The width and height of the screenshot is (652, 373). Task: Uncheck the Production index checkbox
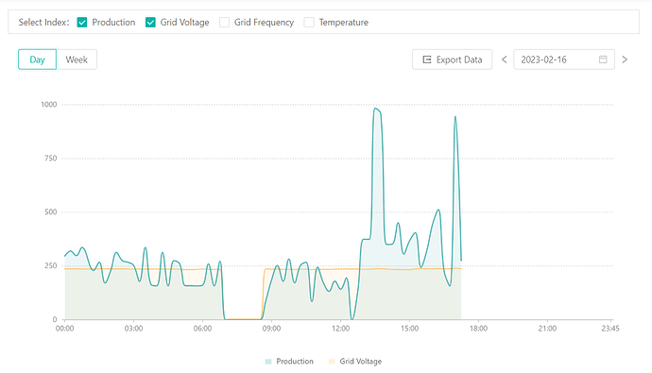(x=82, y=23)
